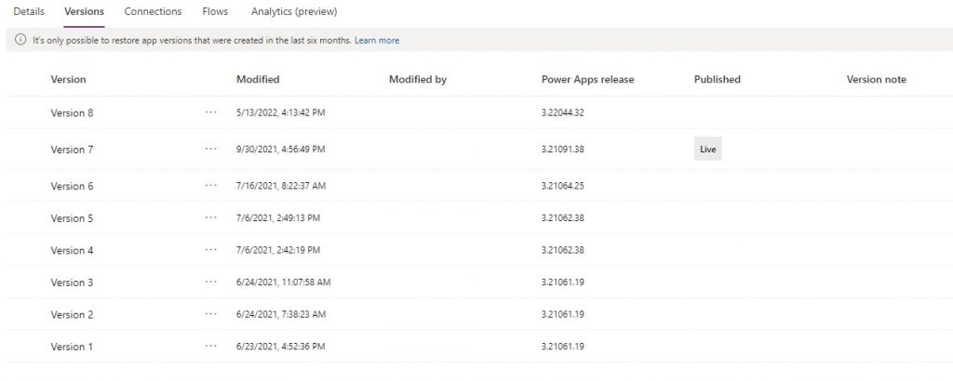The width and height of the screenshot is (953, 381).
Task: Click the Live badge on Version 7
Action: [707, 149]
